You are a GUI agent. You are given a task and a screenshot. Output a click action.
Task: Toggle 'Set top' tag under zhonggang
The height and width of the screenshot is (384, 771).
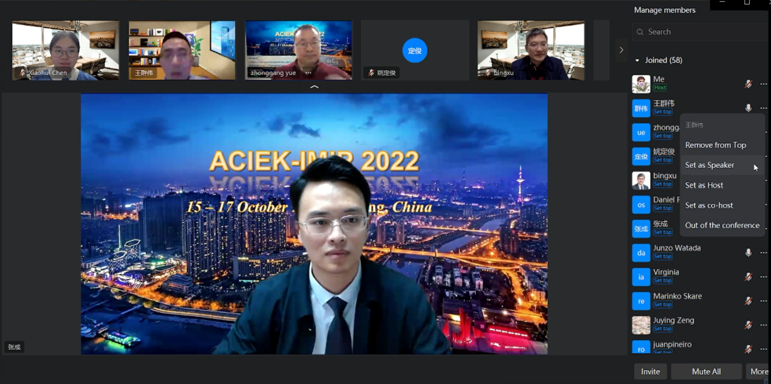pyautogui.click(x=663, y=136)
